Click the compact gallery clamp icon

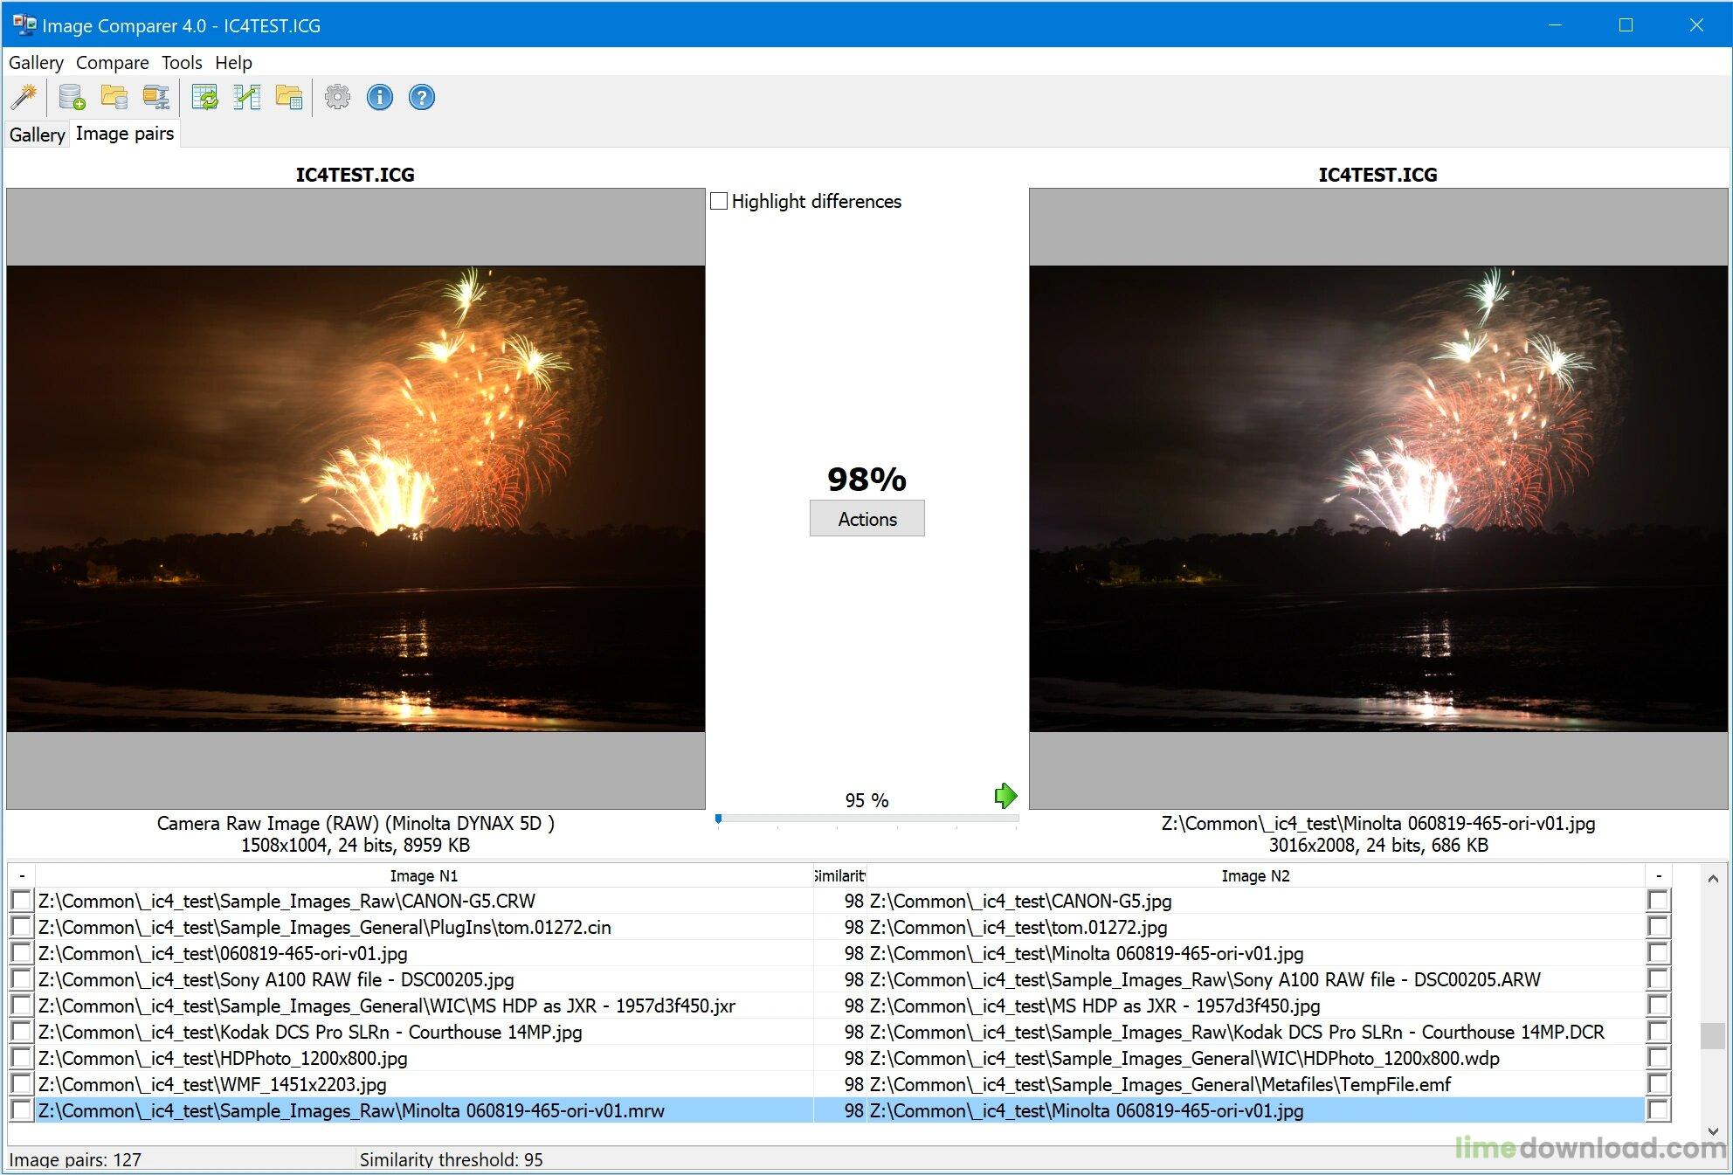pos(156,97)
